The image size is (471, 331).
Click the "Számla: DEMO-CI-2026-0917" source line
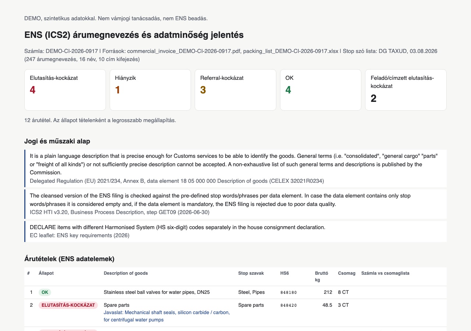point(231,55)
